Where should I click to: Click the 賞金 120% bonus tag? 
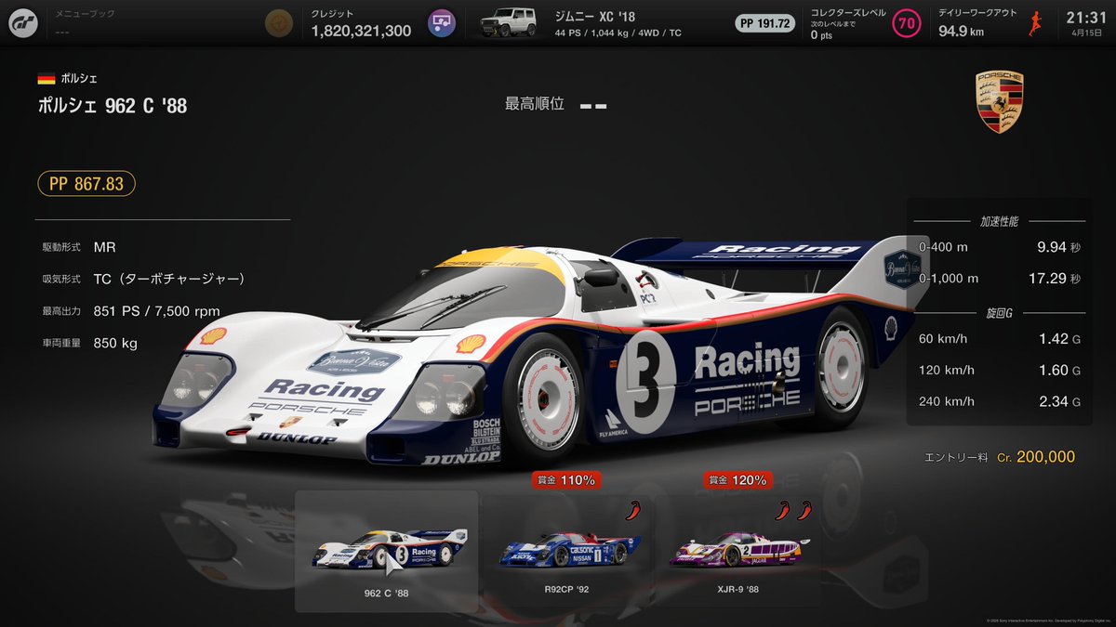(x=737, y=480)
